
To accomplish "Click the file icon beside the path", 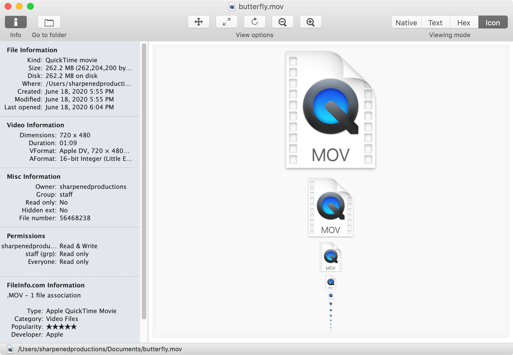I will click(10, 349).
